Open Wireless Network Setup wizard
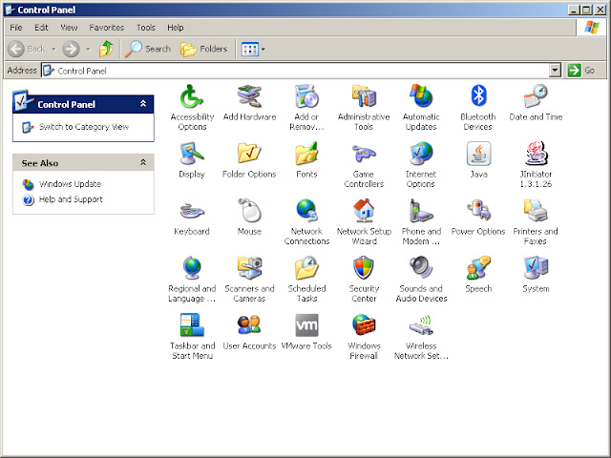611x458 pixels. point(421,336)
